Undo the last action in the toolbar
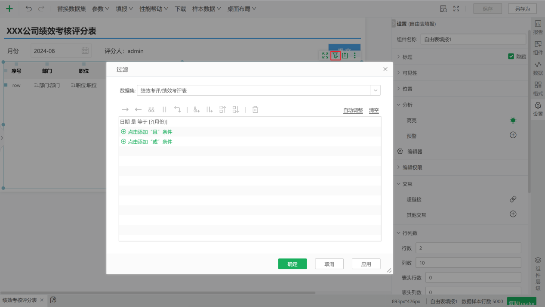 [29, 9]
